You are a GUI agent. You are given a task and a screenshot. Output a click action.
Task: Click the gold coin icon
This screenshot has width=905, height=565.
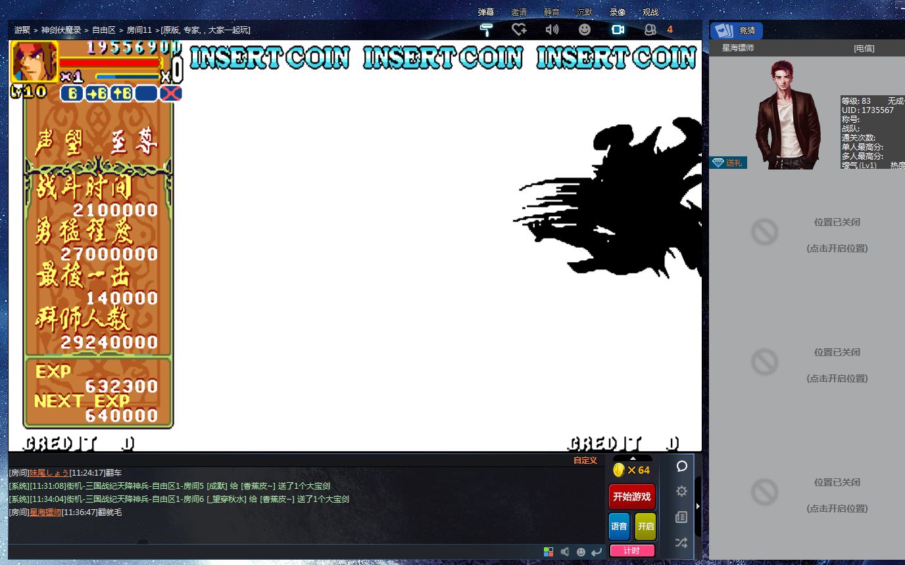pos(618,470)
